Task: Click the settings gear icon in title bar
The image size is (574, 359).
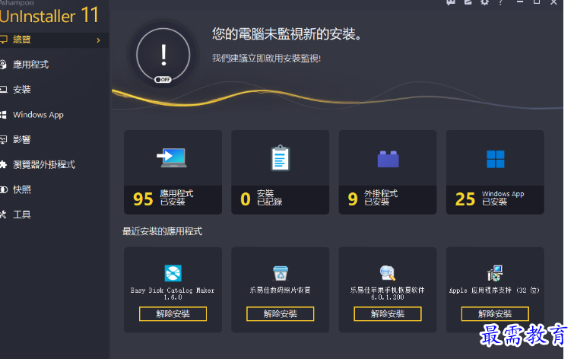Action: coord(485,3)
